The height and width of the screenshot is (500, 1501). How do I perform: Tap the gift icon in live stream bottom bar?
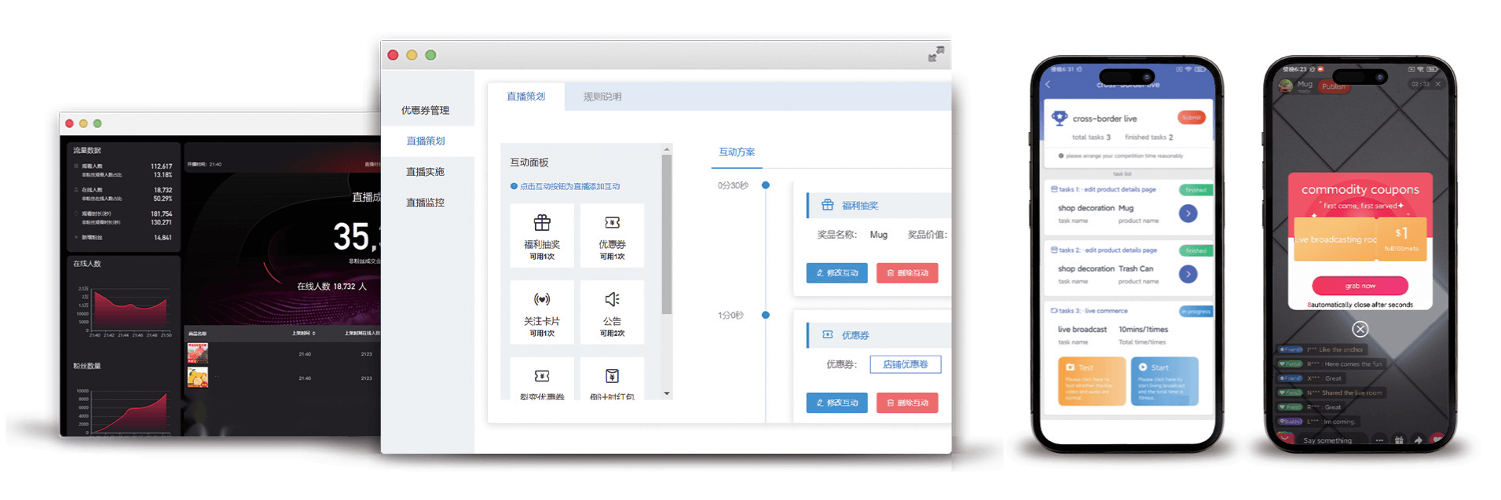pos(1399,440)
